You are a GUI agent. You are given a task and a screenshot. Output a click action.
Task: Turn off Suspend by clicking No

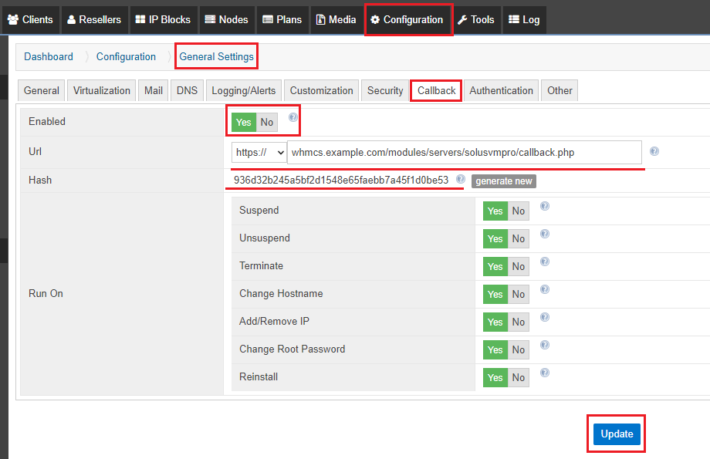point(519,211)
